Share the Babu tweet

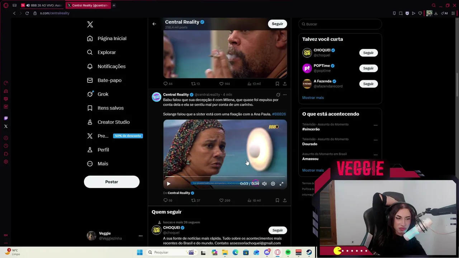(285, 200)
